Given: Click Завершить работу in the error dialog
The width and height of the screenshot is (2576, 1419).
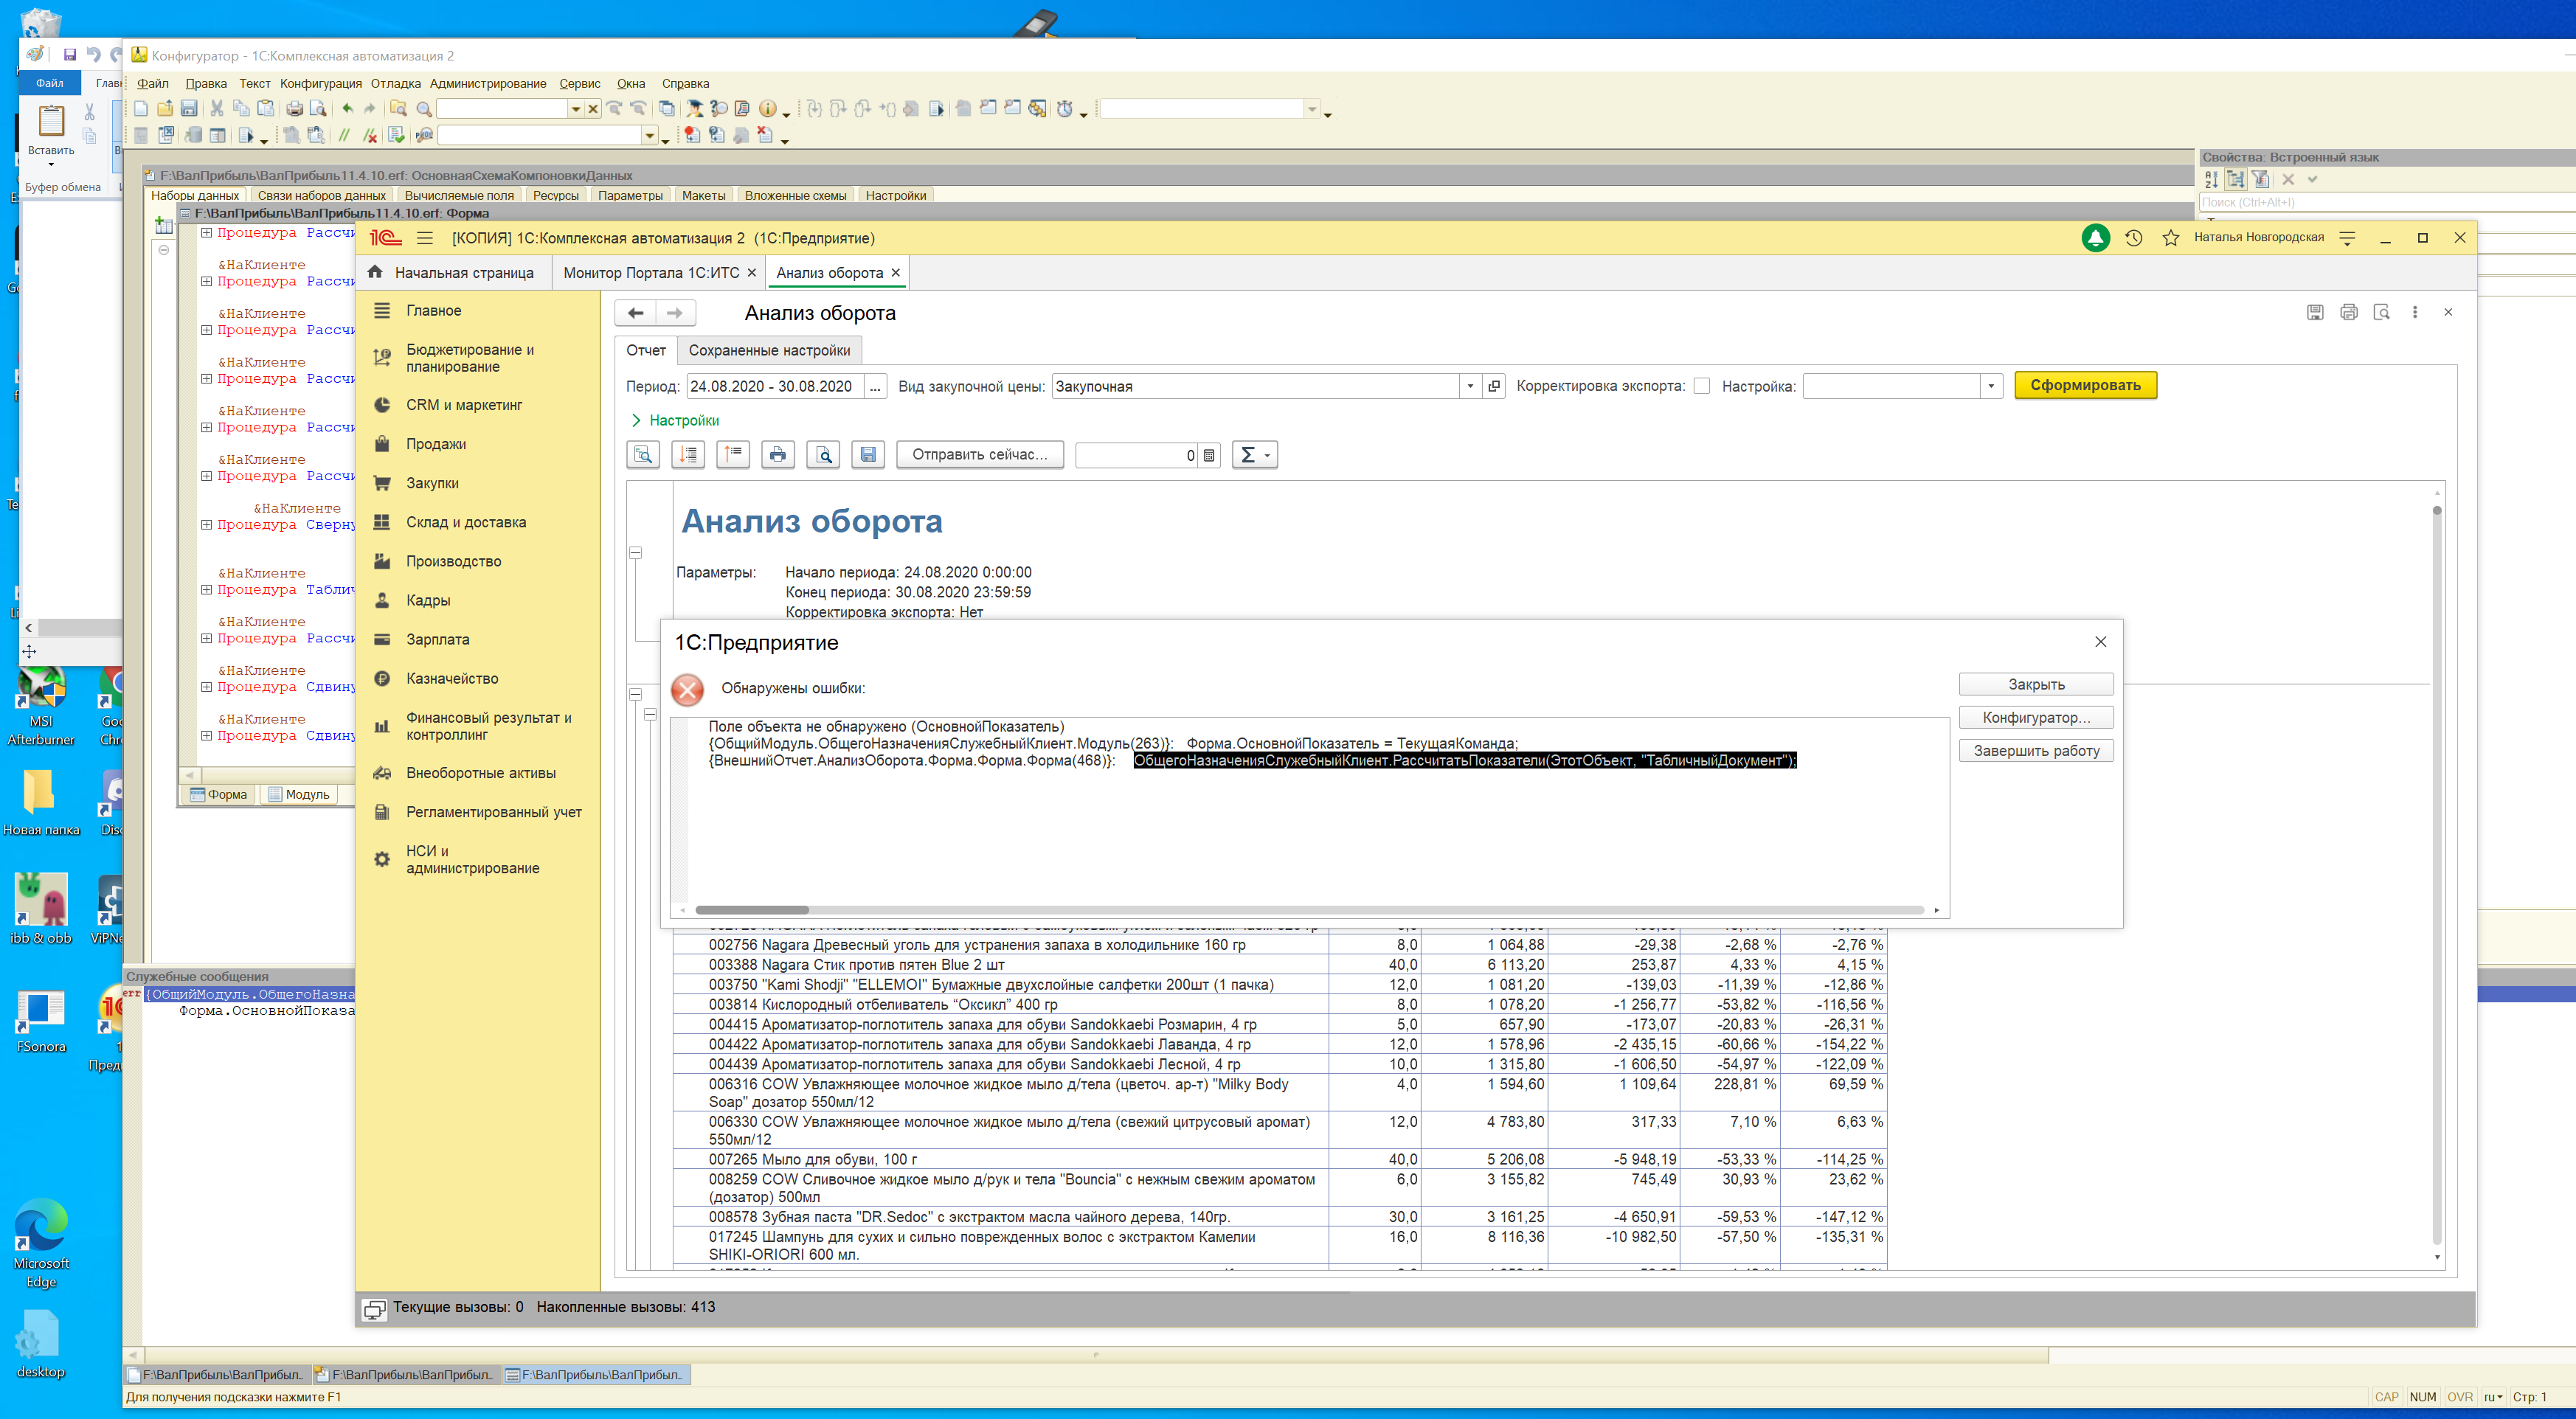Looking at the screenshot, I should [2036, 750].
